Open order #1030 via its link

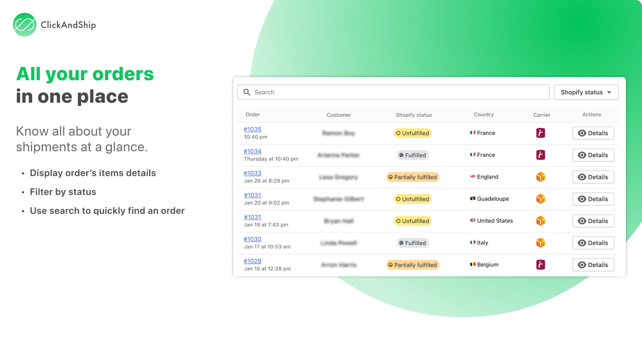click(252, 239)
